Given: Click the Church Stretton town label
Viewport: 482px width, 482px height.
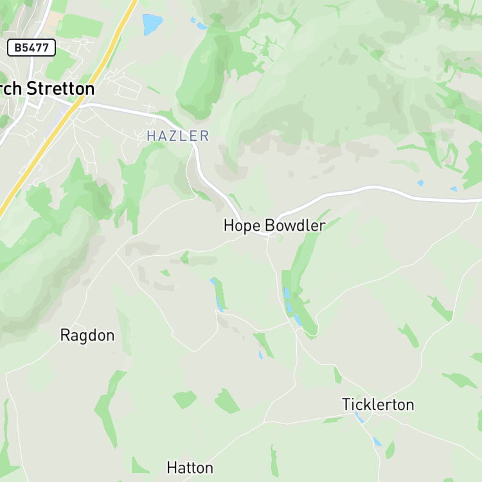Looking at the screenshot, I should click(x=47, y=89).
